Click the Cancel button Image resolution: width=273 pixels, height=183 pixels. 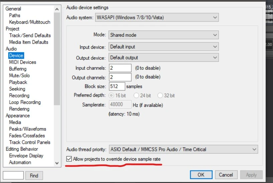click(x=226, y=175)
